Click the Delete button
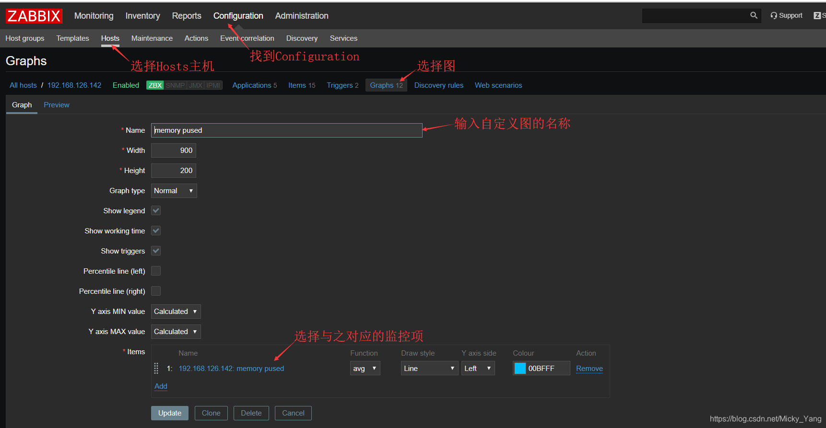Image resolution: width=826 pixels, height=428 pixels. point(251,413)
